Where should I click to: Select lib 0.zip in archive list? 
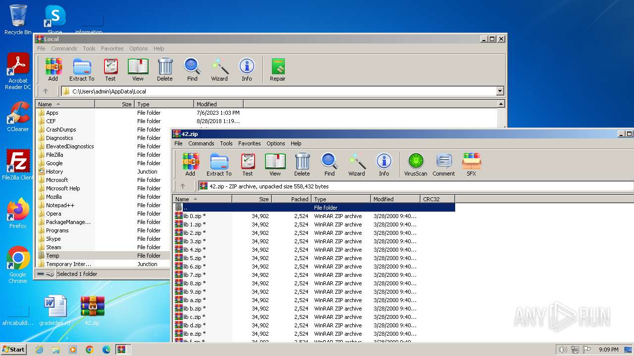click(x=314, y=216)
